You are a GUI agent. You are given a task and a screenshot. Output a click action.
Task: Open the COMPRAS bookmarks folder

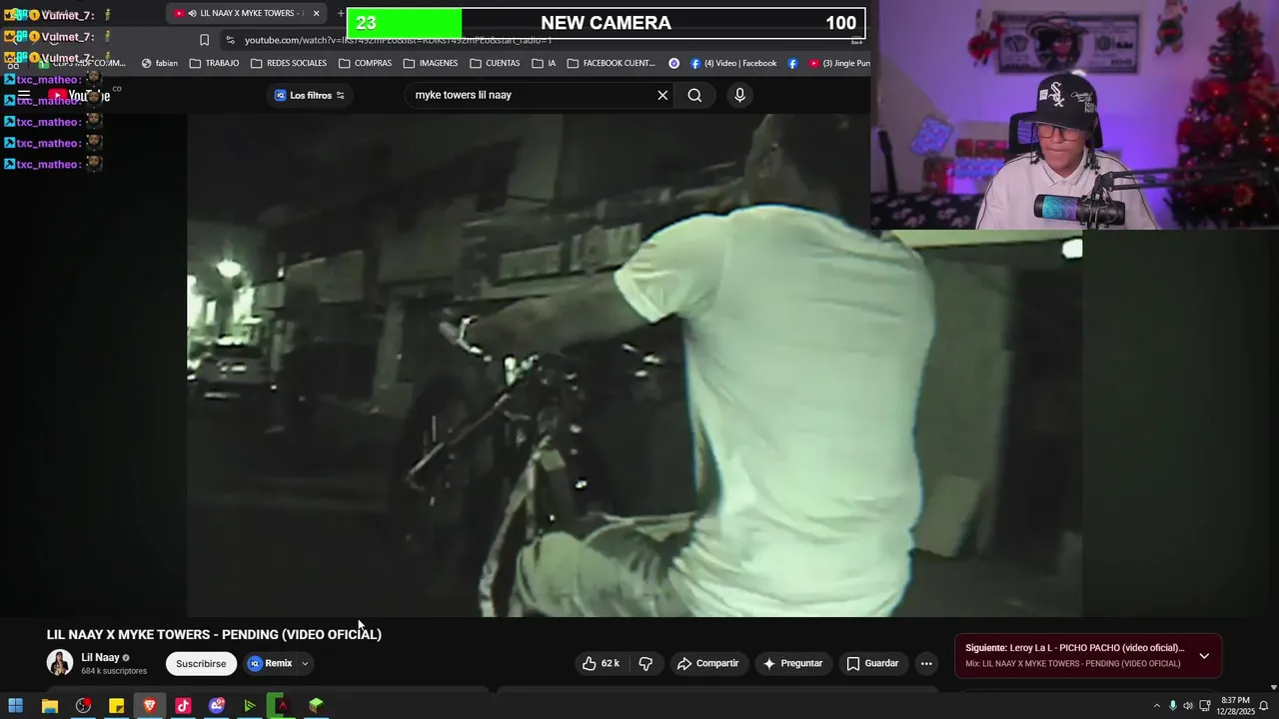coord(365,63)
